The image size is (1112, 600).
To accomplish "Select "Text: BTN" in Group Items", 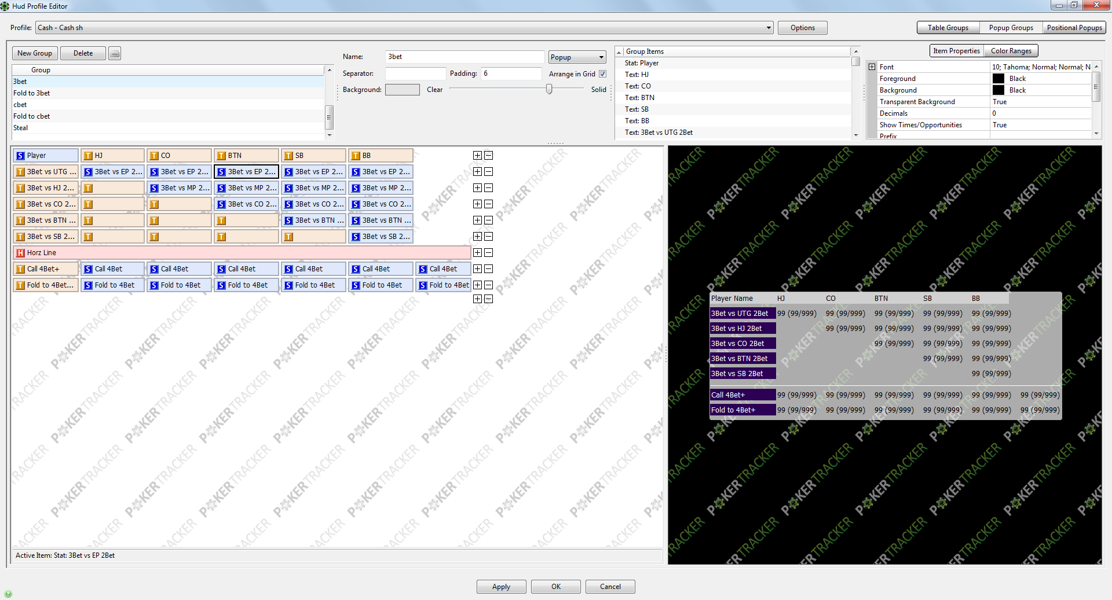I will point(733,98).
